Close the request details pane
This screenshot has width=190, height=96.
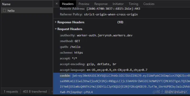(x=57, y=4)
